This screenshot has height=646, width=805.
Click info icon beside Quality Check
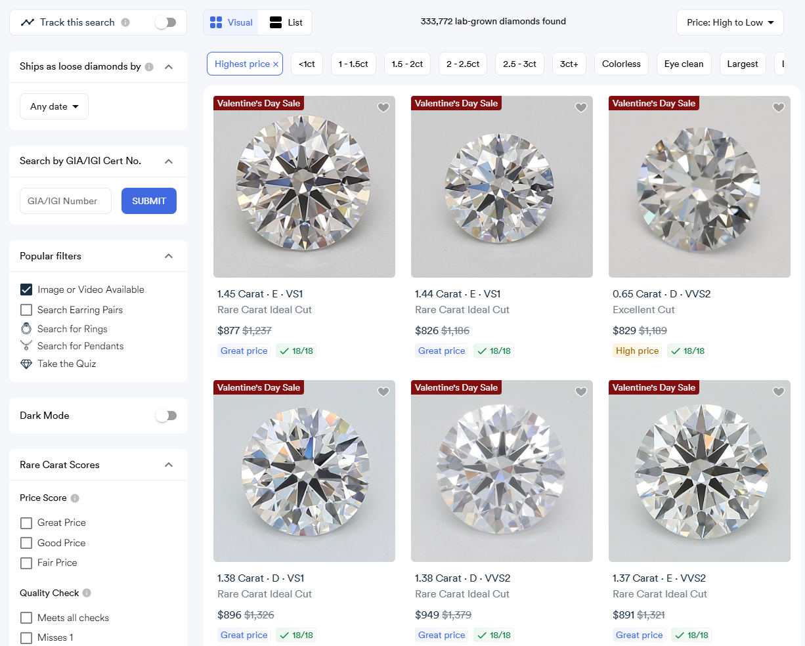click(x=87, y=593)
